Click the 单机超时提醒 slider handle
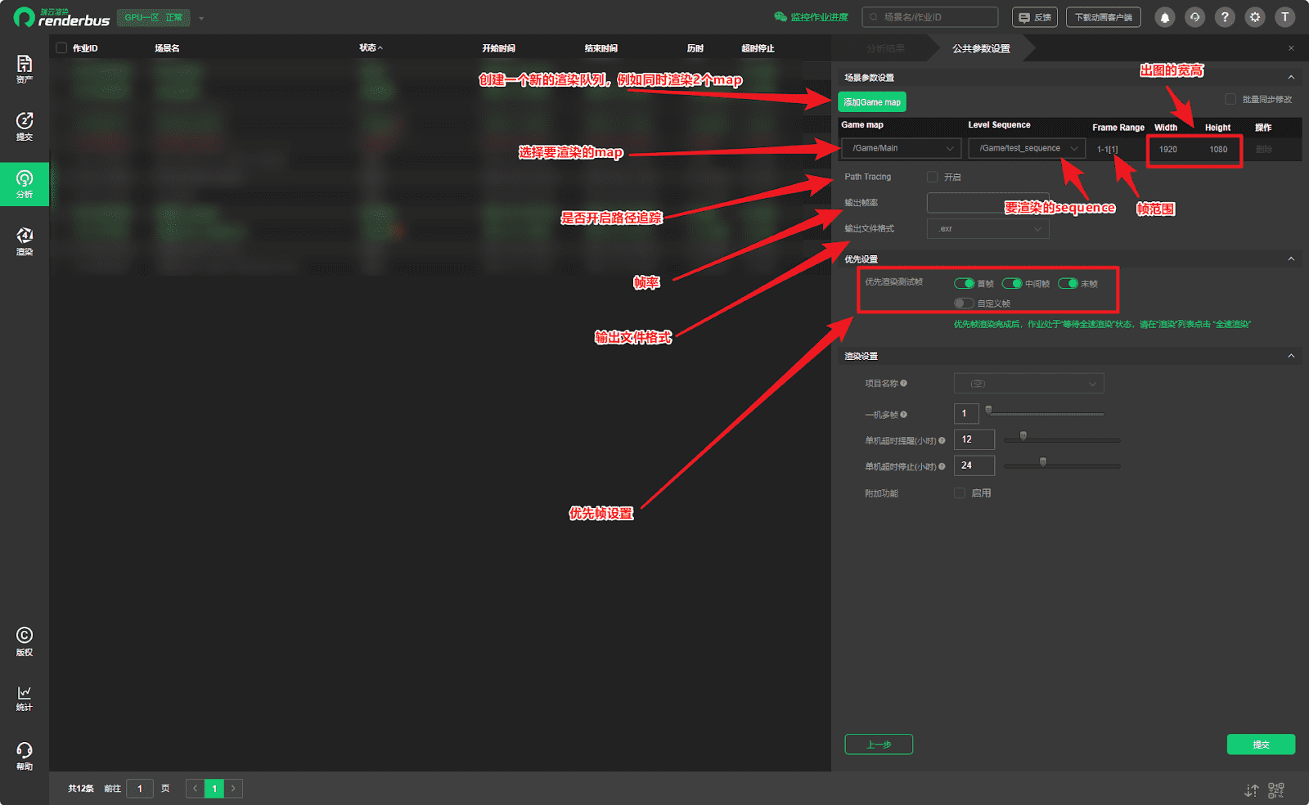The height and width of the screenshot is (805, 1309). pos(1023,436)
